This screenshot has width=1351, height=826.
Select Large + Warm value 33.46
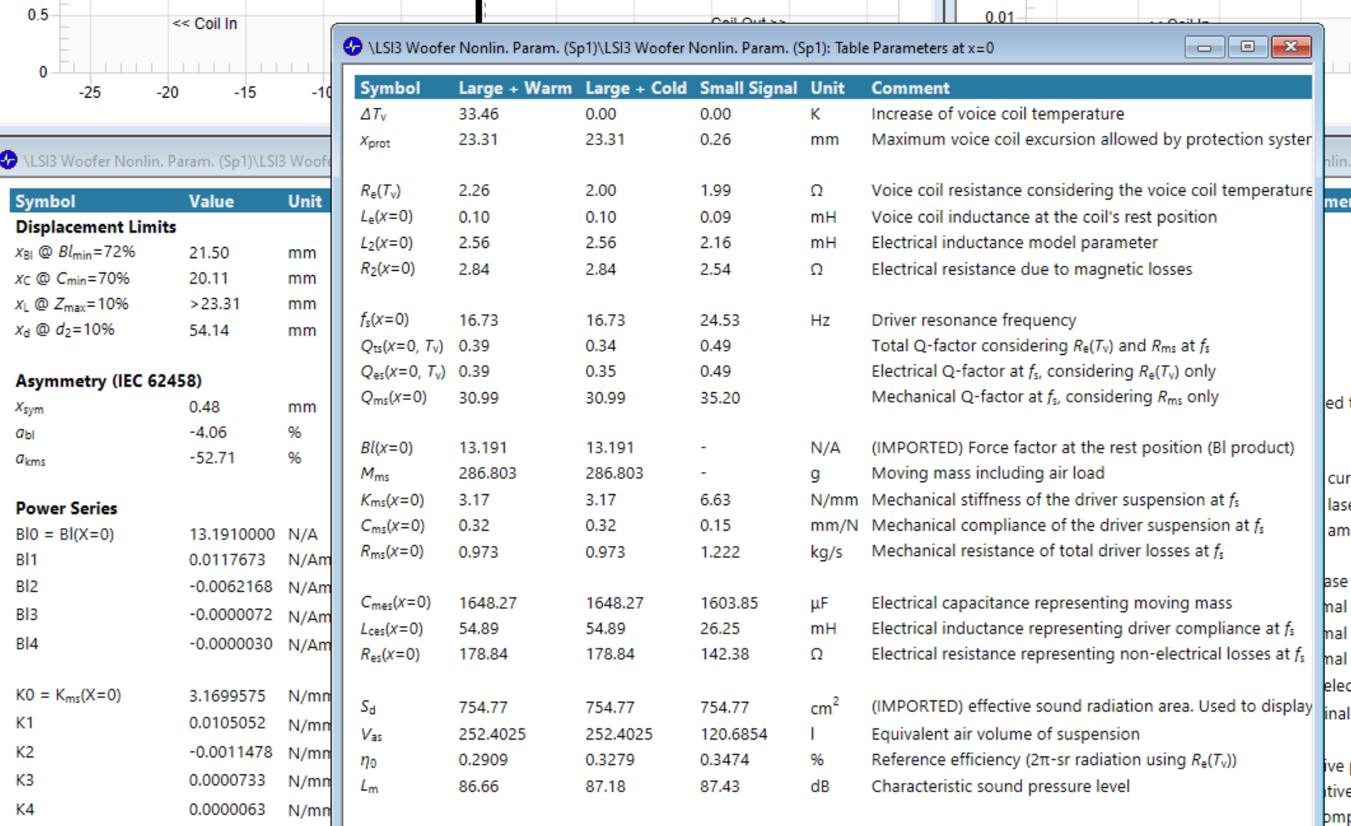(479, 114)
